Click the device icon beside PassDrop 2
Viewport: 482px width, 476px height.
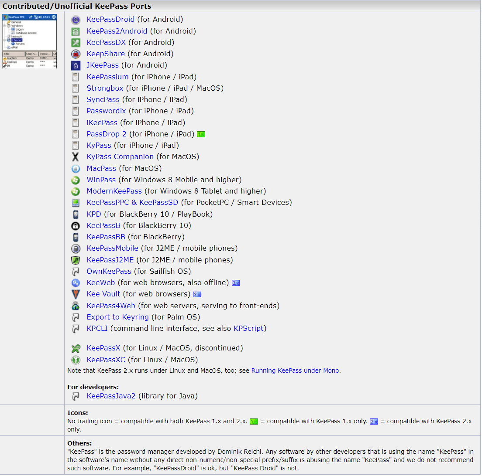tap(76, 134)
